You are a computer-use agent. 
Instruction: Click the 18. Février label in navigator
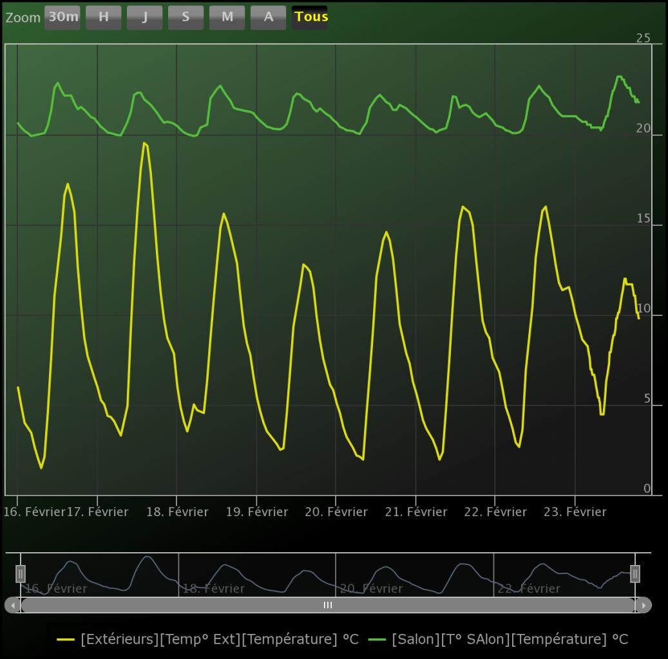[x=213, y=588]
